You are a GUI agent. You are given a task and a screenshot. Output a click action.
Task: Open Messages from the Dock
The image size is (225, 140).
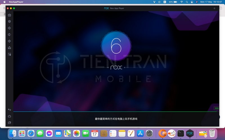[x=40, y=134]
